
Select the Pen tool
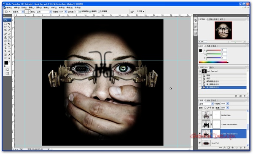click(5, 48)
